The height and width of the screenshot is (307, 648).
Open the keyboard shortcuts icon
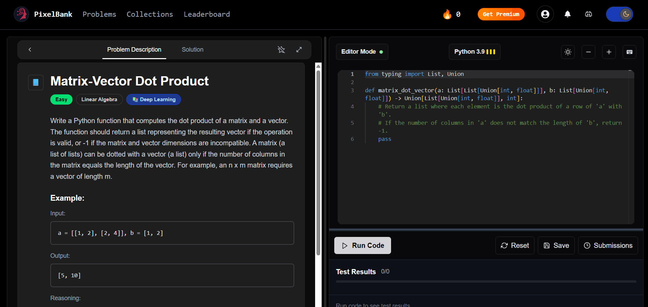(629, 52)
